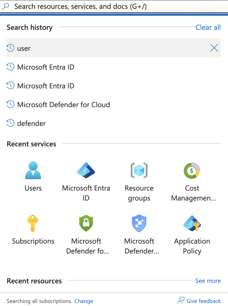Click history clock icon beside 'user'
This screenshot has height=306, width=228.
[x=10, y=48]
